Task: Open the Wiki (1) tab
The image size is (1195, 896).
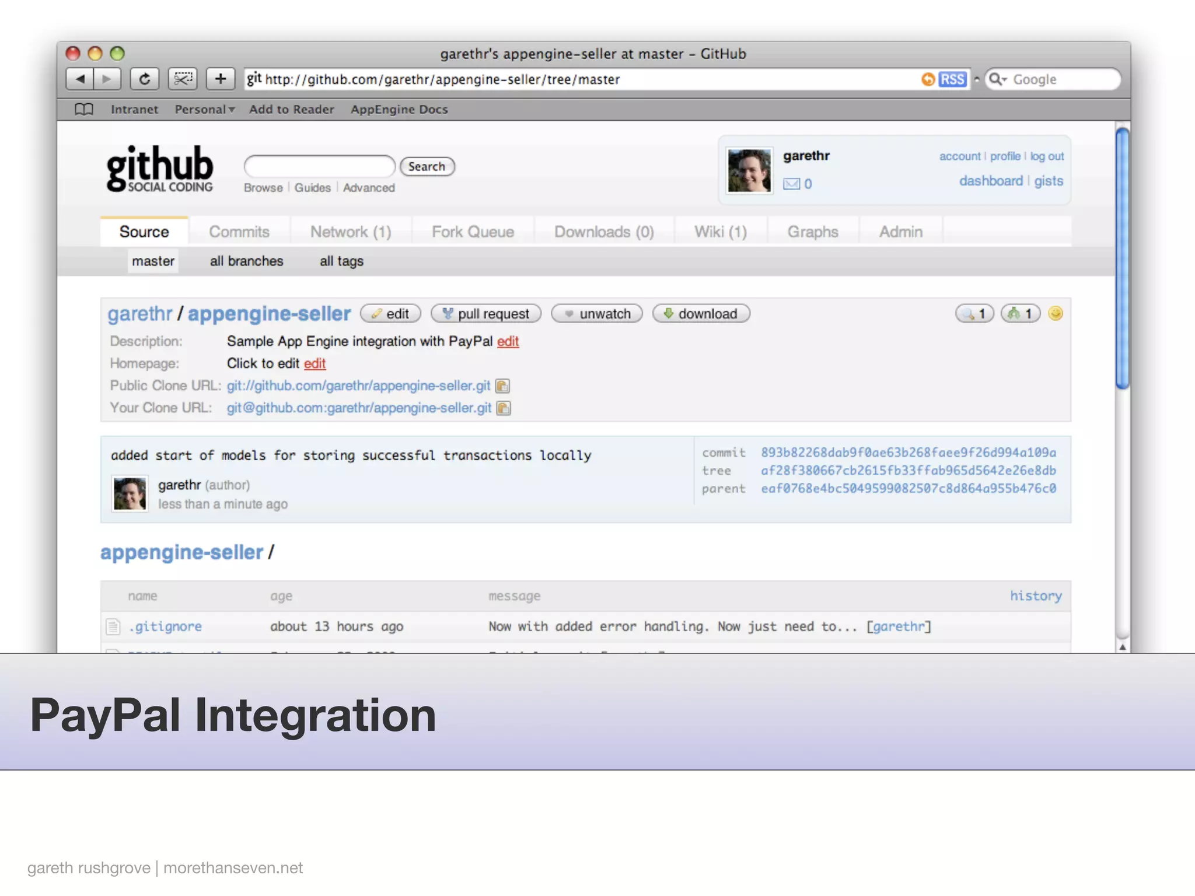Action: [x=721, y=232]
